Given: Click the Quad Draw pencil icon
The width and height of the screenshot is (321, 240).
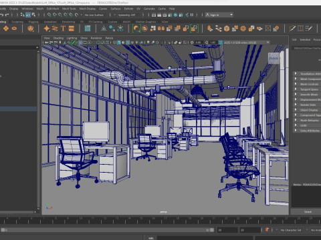Looking at the screenshot, I should (309, 29).
